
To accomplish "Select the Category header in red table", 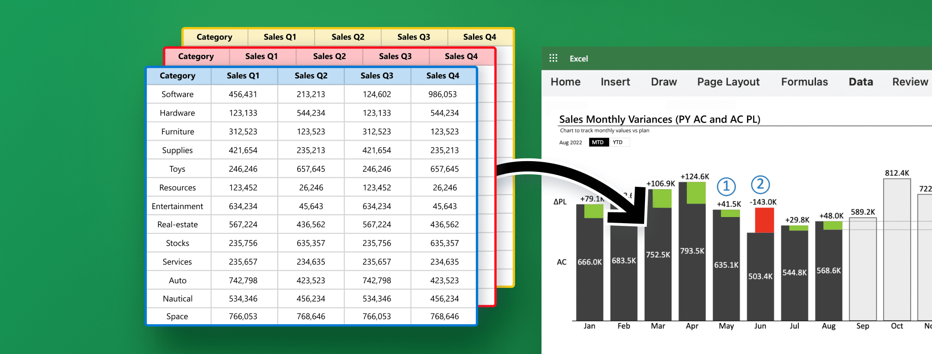I will (x=196, y=56).
